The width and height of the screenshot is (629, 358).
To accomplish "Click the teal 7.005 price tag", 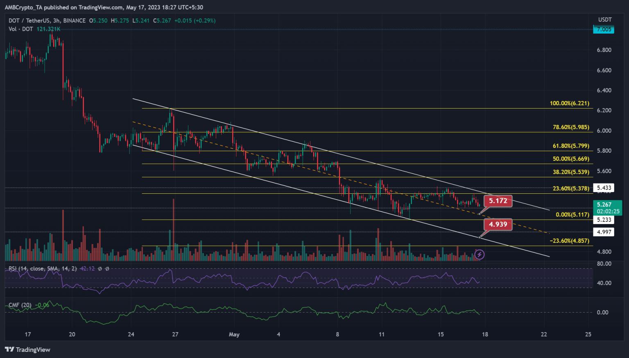I will (604, 29).
